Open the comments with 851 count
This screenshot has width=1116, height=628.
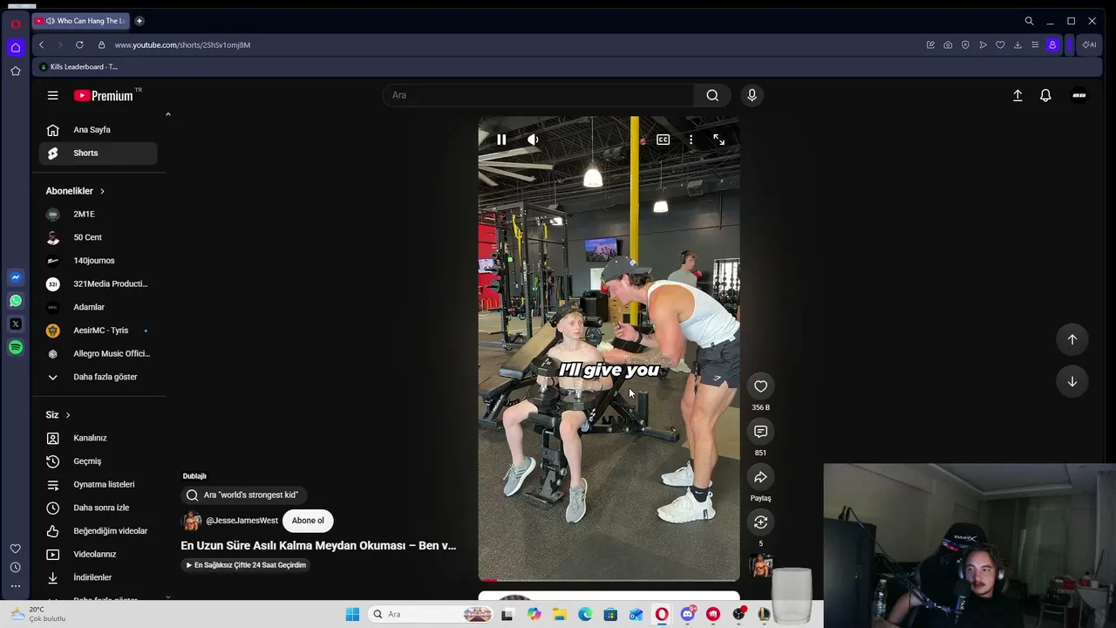coord(760,432)
